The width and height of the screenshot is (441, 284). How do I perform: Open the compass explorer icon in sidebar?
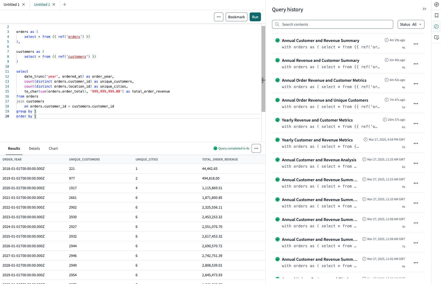pyautogui.click(x=436, y=4)
